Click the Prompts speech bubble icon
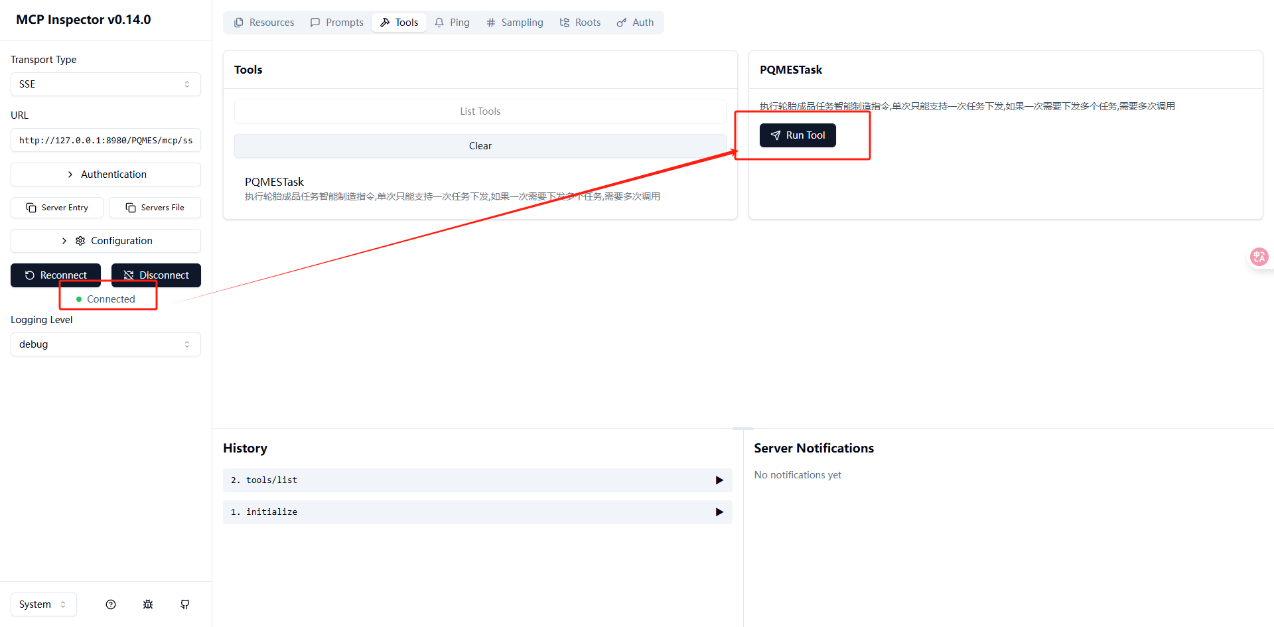This screenshot has width=1274, height=627. [x=316, y=22]
